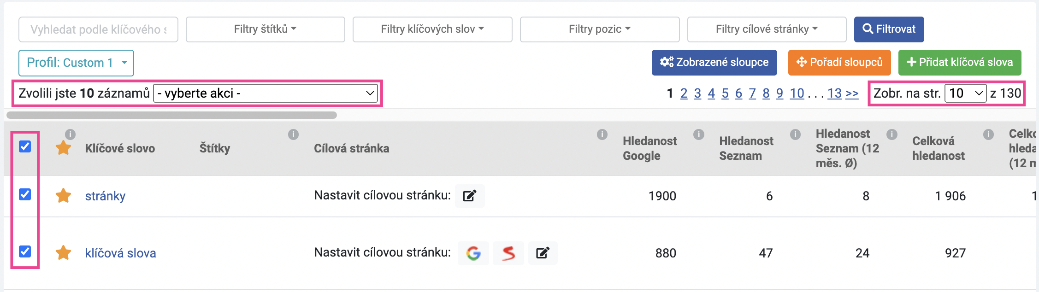Click the star icon next to stránky

click(x=63, y=196)
